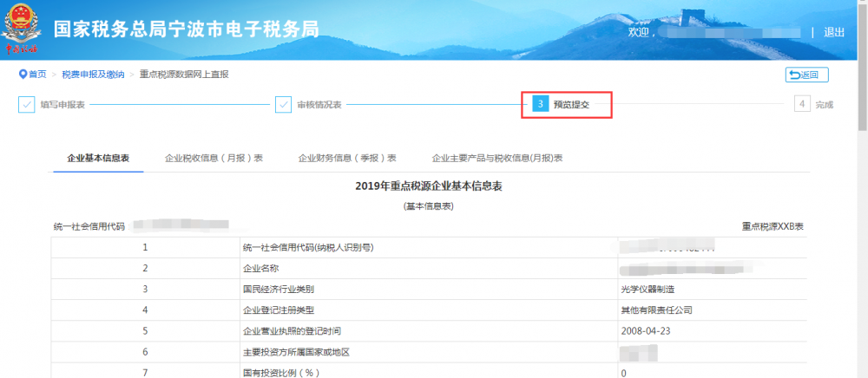This screenshot has height=378, width=868.
Task: Click the step 4 完成 number box
Action: pos(802,105)
